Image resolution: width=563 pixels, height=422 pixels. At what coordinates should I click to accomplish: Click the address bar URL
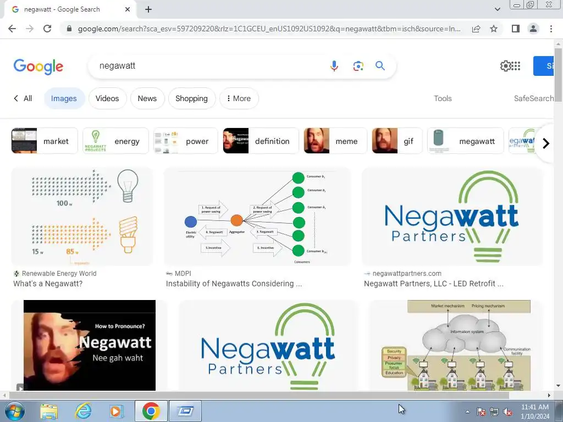point(269,29)
